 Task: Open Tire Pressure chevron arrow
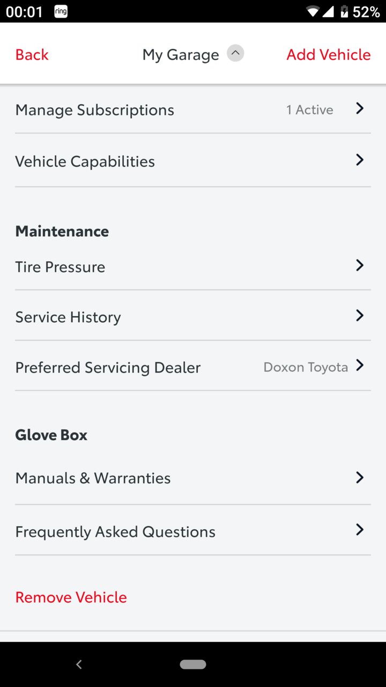coord(360,265)
